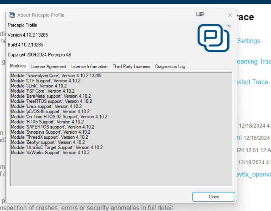271x211 pixels.
Task: Select the Modules tab
Action: 18,66
